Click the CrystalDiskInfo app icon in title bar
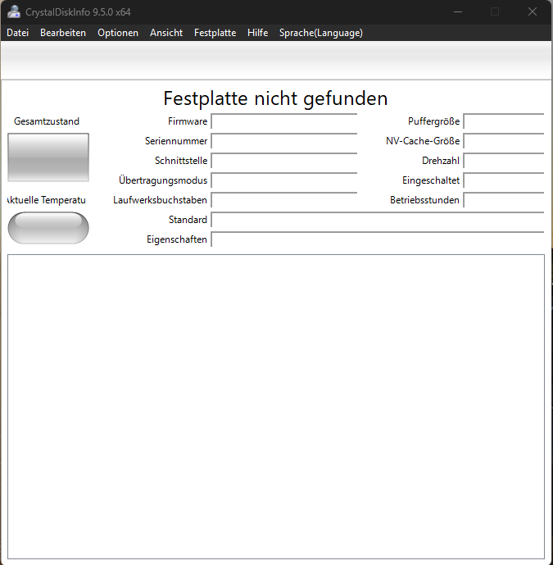Screen dimensions: 553x565 click(x=14, y=12)
